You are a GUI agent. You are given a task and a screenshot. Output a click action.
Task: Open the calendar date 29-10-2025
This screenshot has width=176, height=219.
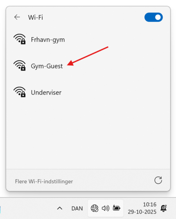pos(142,212)
